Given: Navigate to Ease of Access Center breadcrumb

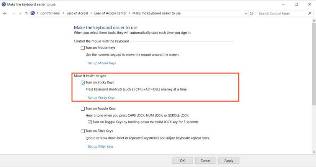Looking at the screenshot, I should [110, 13].
